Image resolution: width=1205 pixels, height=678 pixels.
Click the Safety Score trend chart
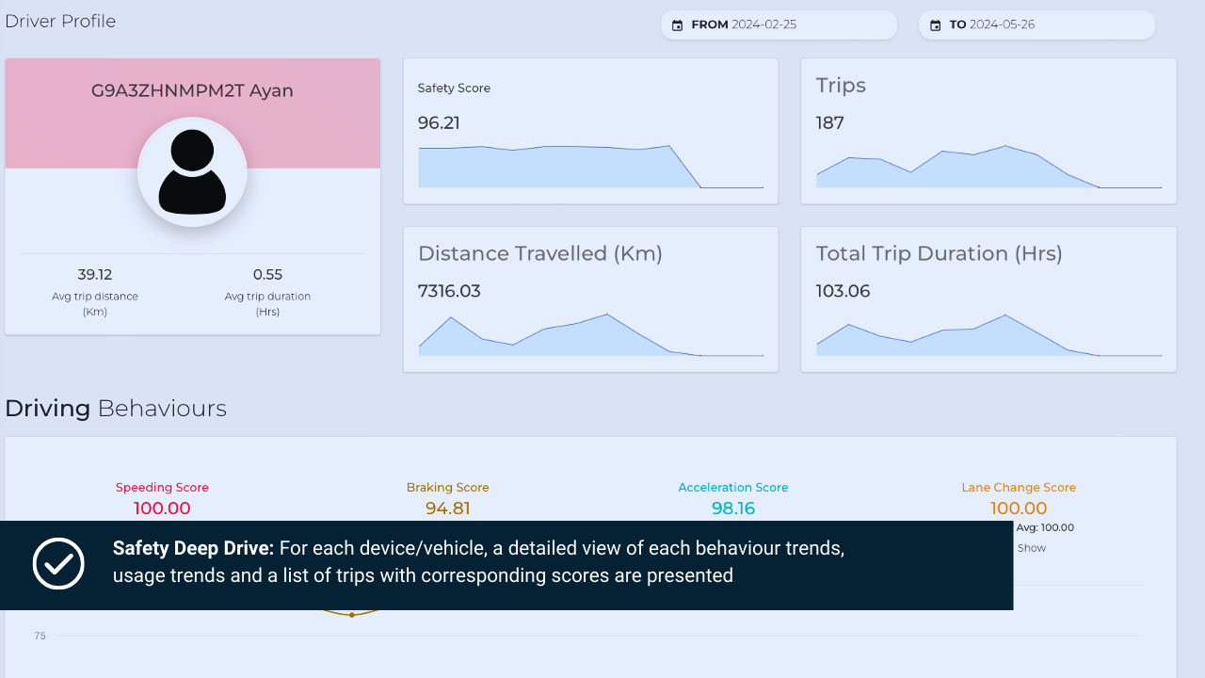[590, 167]
